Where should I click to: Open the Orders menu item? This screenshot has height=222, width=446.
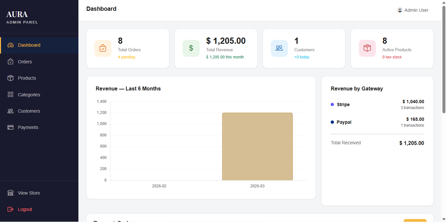coord(25,62)
